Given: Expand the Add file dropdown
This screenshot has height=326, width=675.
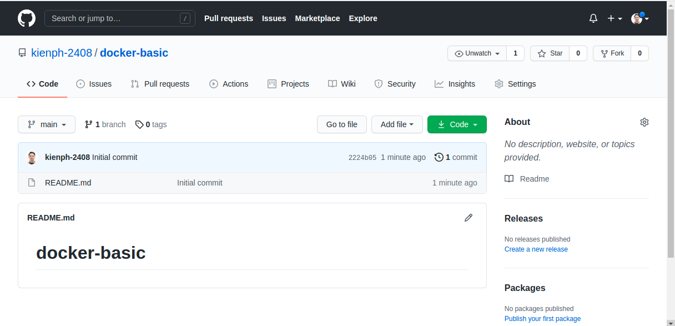Looking at the screenshot, I should 397,124.
